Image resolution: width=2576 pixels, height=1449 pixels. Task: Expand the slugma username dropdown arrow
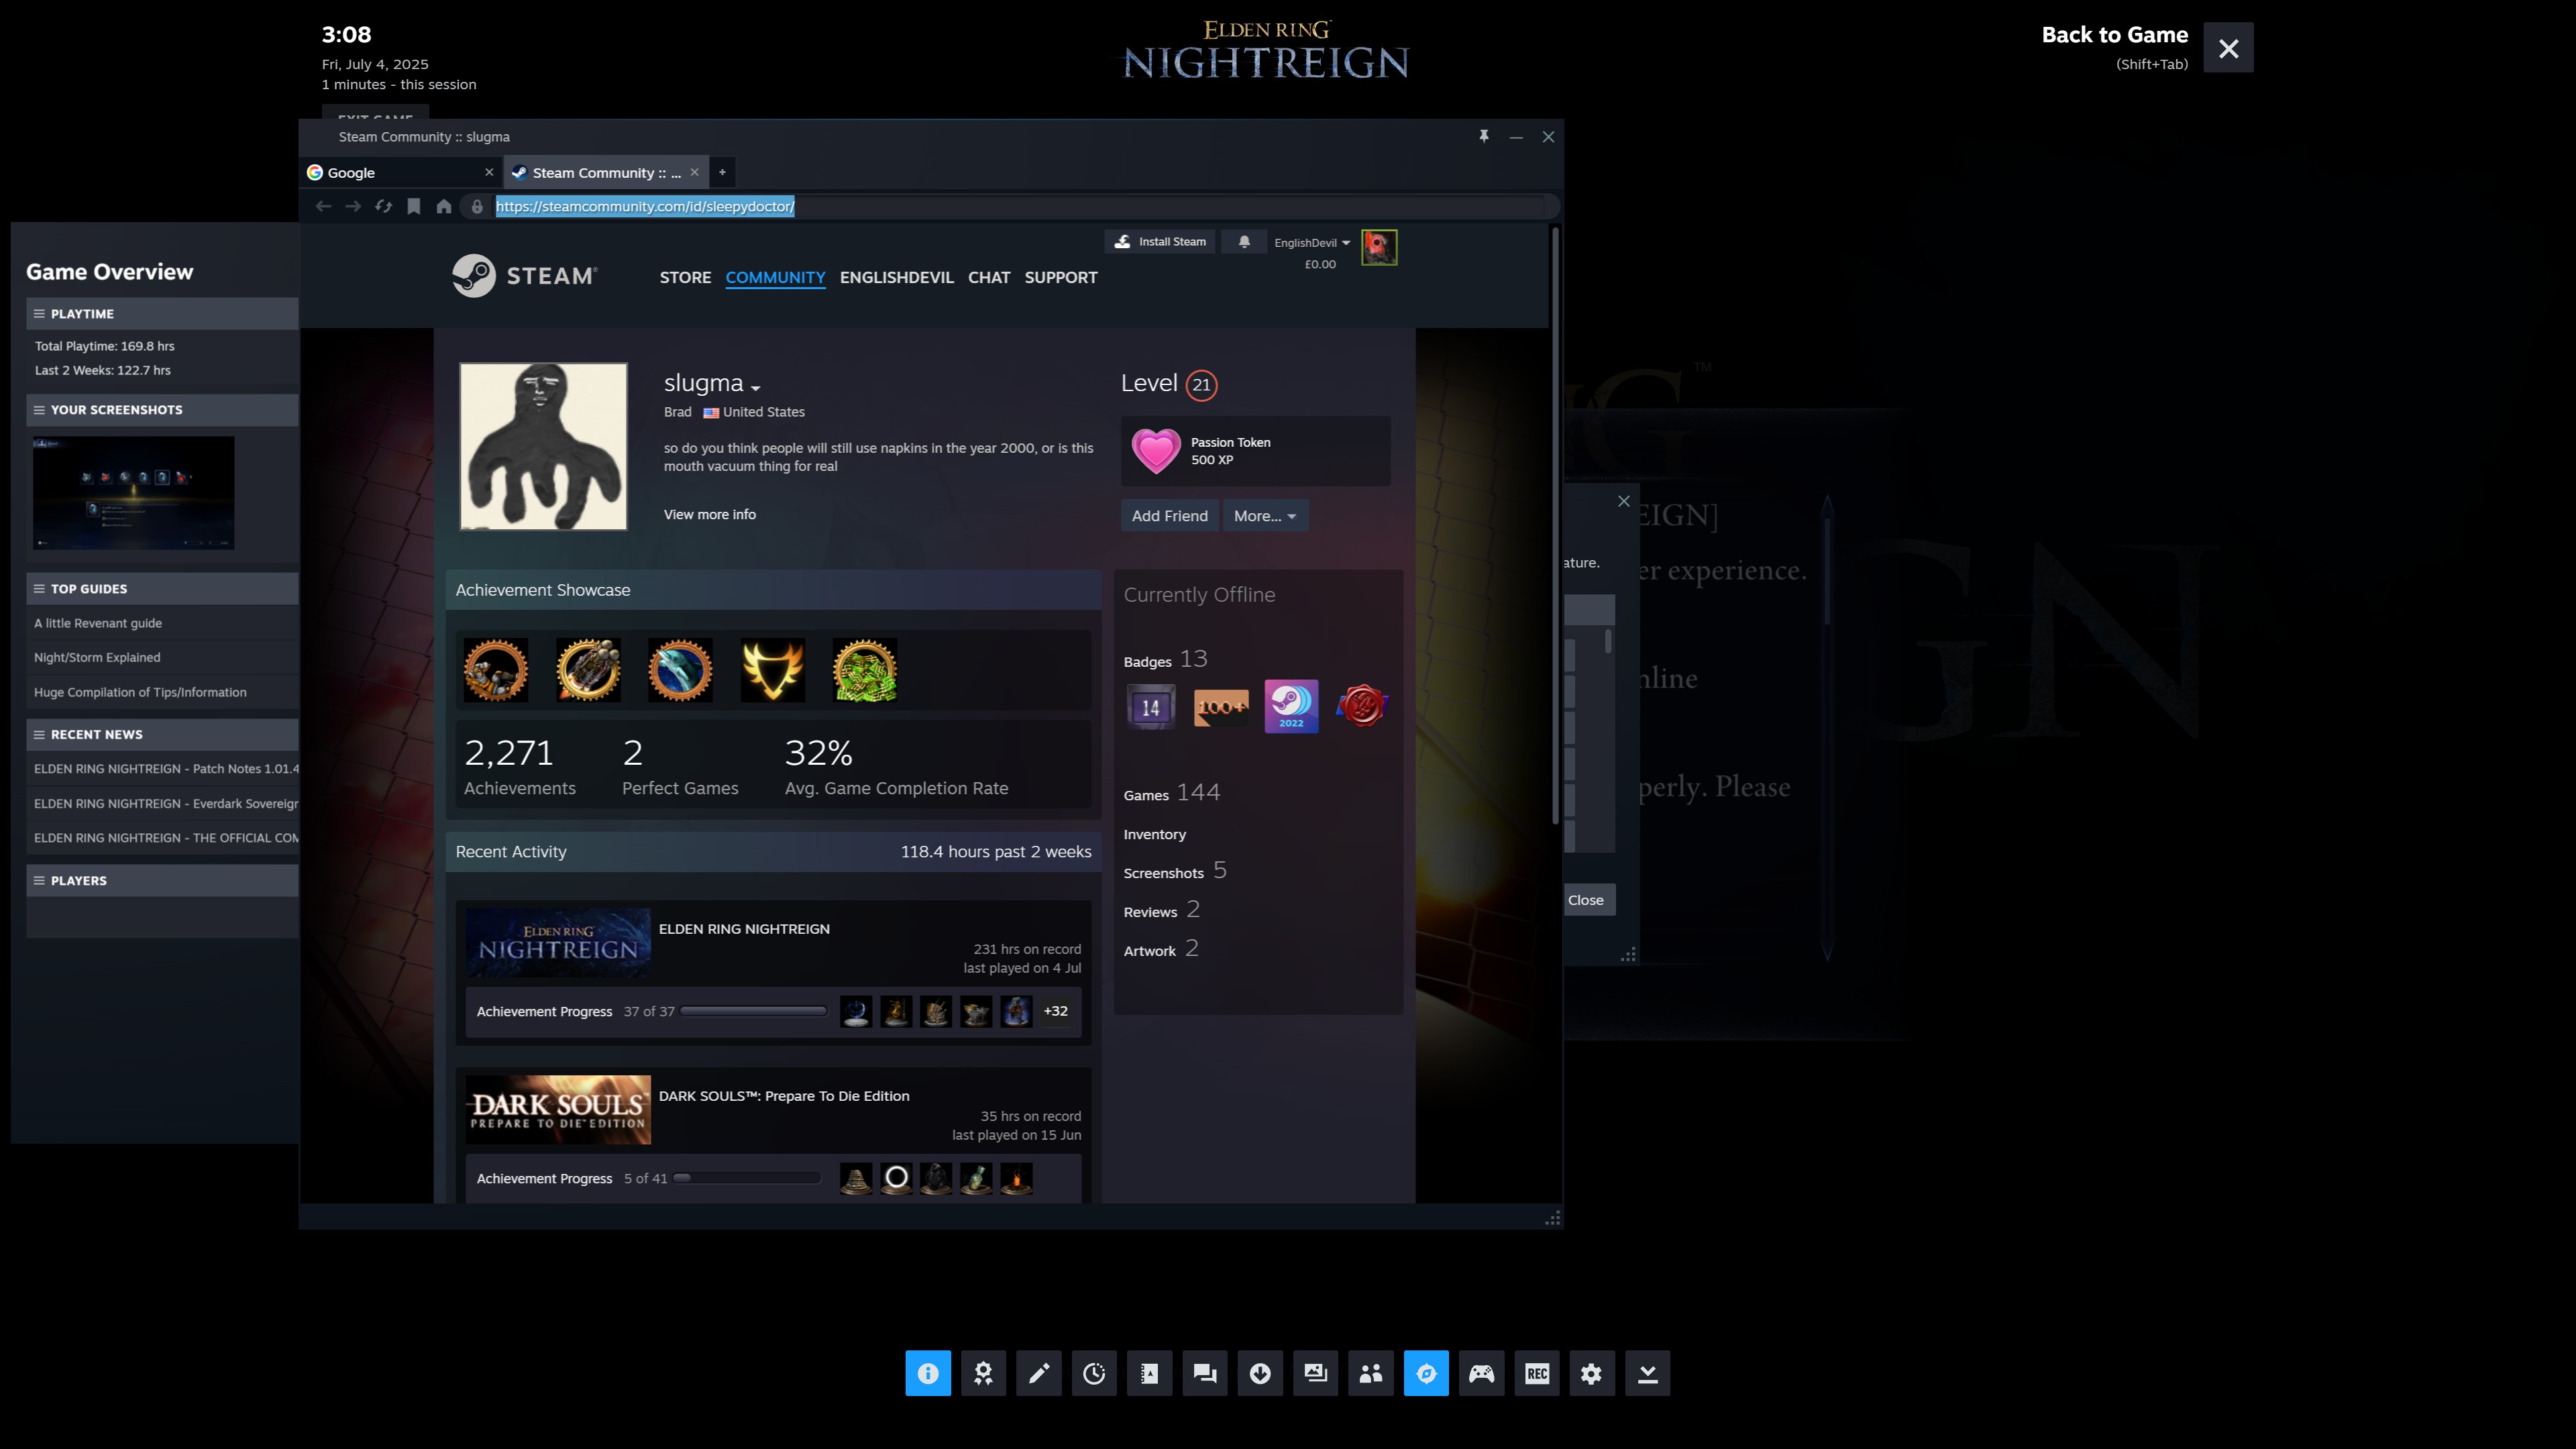[x=756, y=388]
